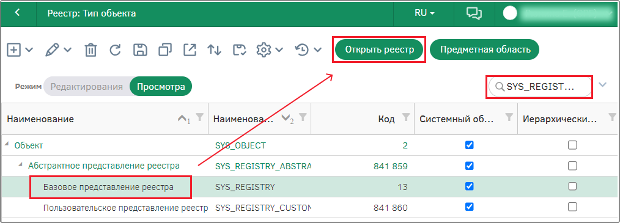Toggle hierarchical checkbox in SYS_OBJECT row
620x223 pixels.
572,145
